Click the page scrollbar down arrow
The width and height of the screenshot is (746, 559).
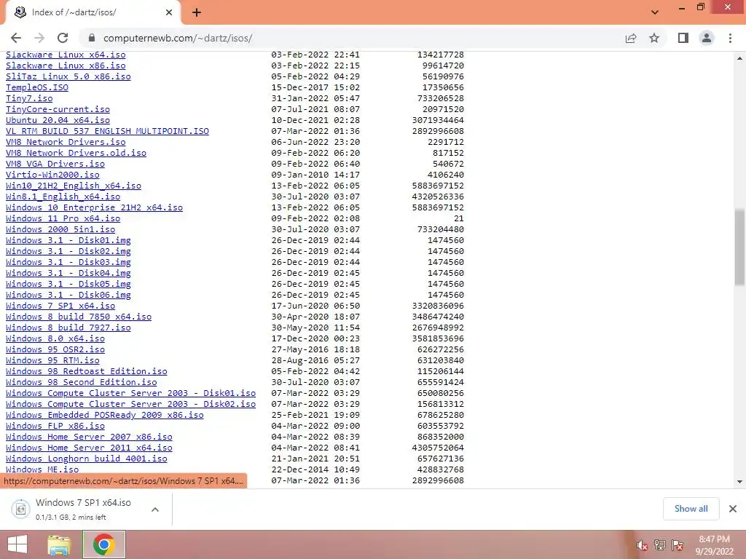coord(739,482)
